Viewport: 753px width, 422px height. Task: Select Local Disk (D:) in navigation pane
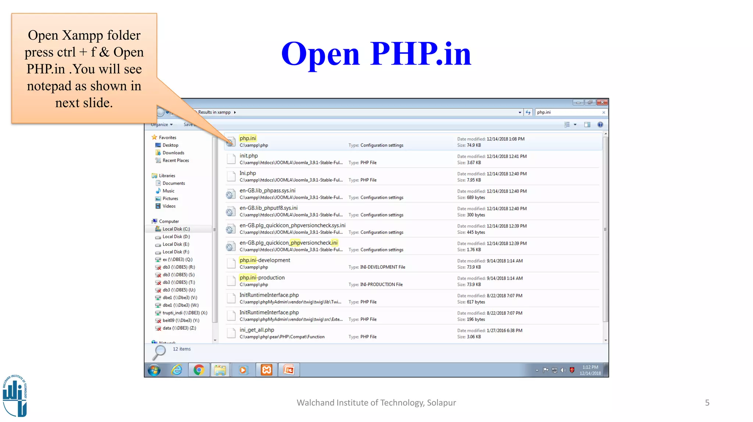[176, 237]
